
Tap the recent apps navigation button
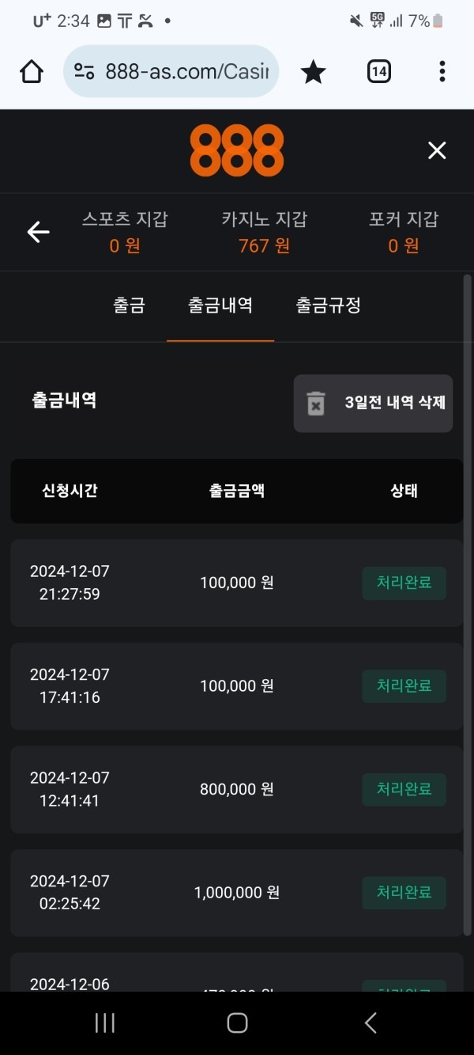tap(103, 1022)
